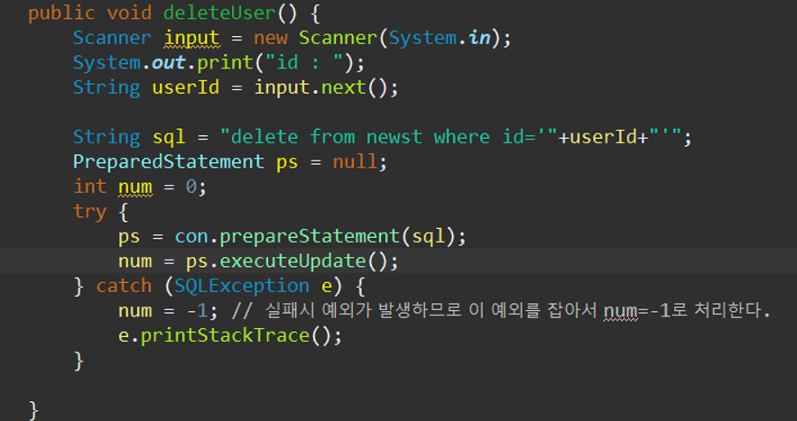
Task: Click 'num = -1' assignment in catch block
Action: 162,311
